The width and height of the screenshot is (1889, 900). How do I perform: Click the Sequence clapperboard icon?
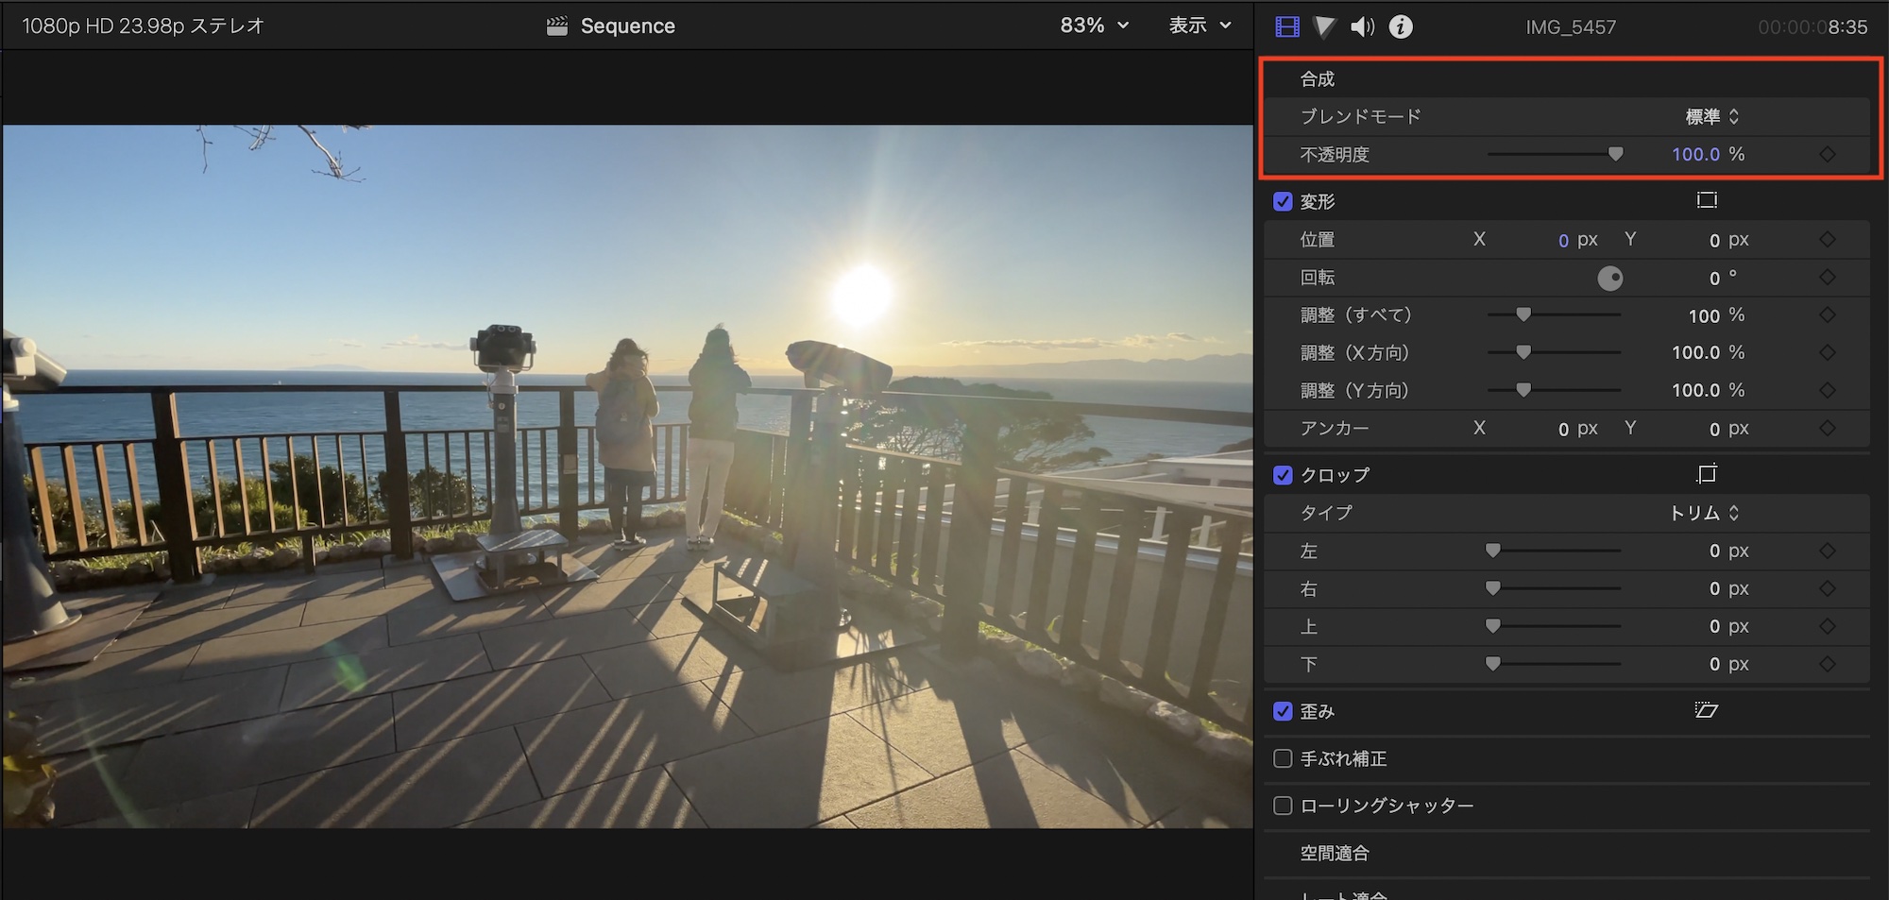557,25
